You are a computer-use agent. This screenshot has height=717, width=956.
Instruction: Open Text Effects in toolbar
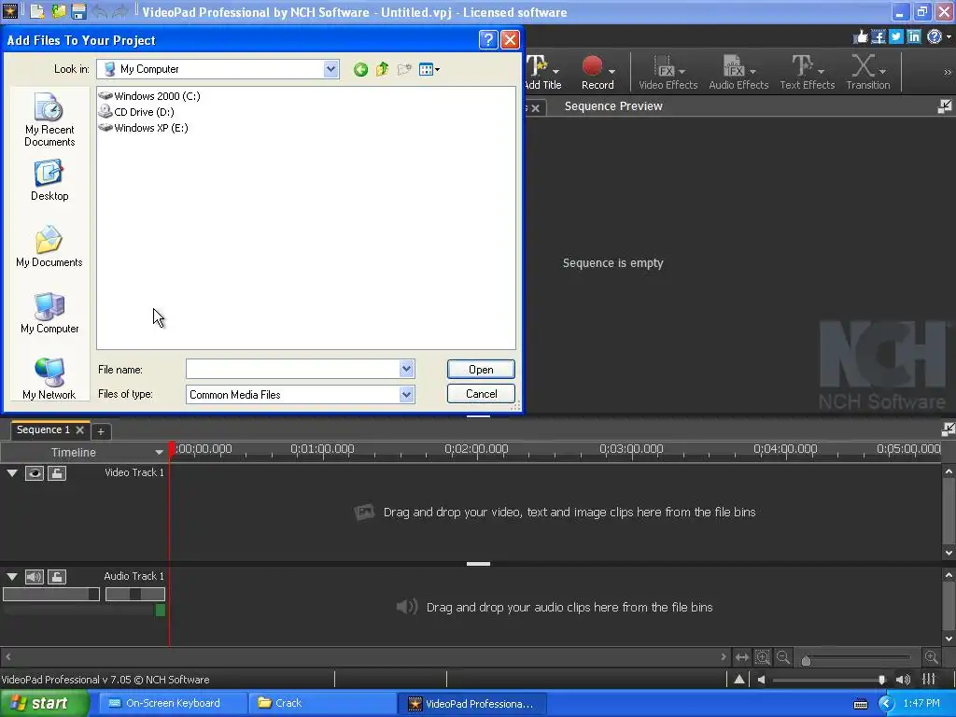tap(808, 72)
